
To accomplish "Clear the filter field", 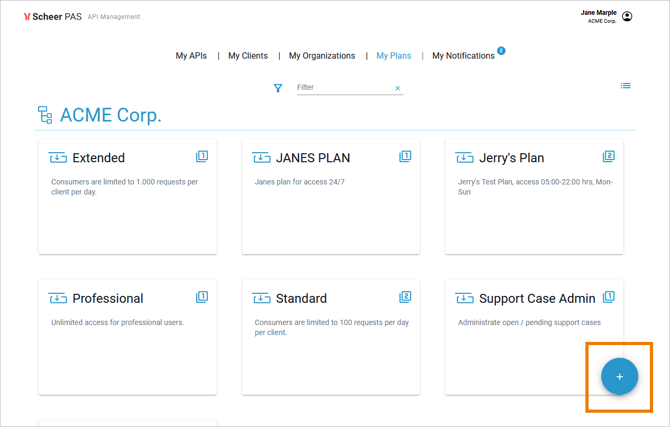I will tap(398, 88).
